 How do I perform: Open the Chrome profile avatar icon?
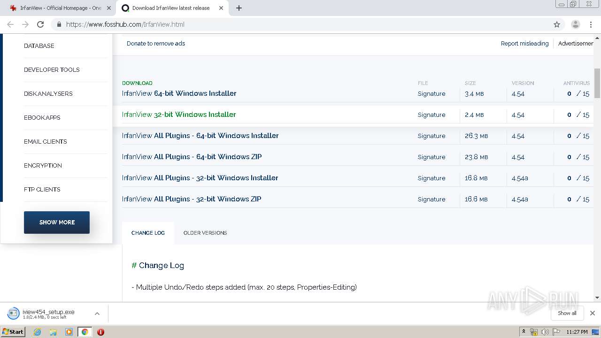tap(575, 24)
